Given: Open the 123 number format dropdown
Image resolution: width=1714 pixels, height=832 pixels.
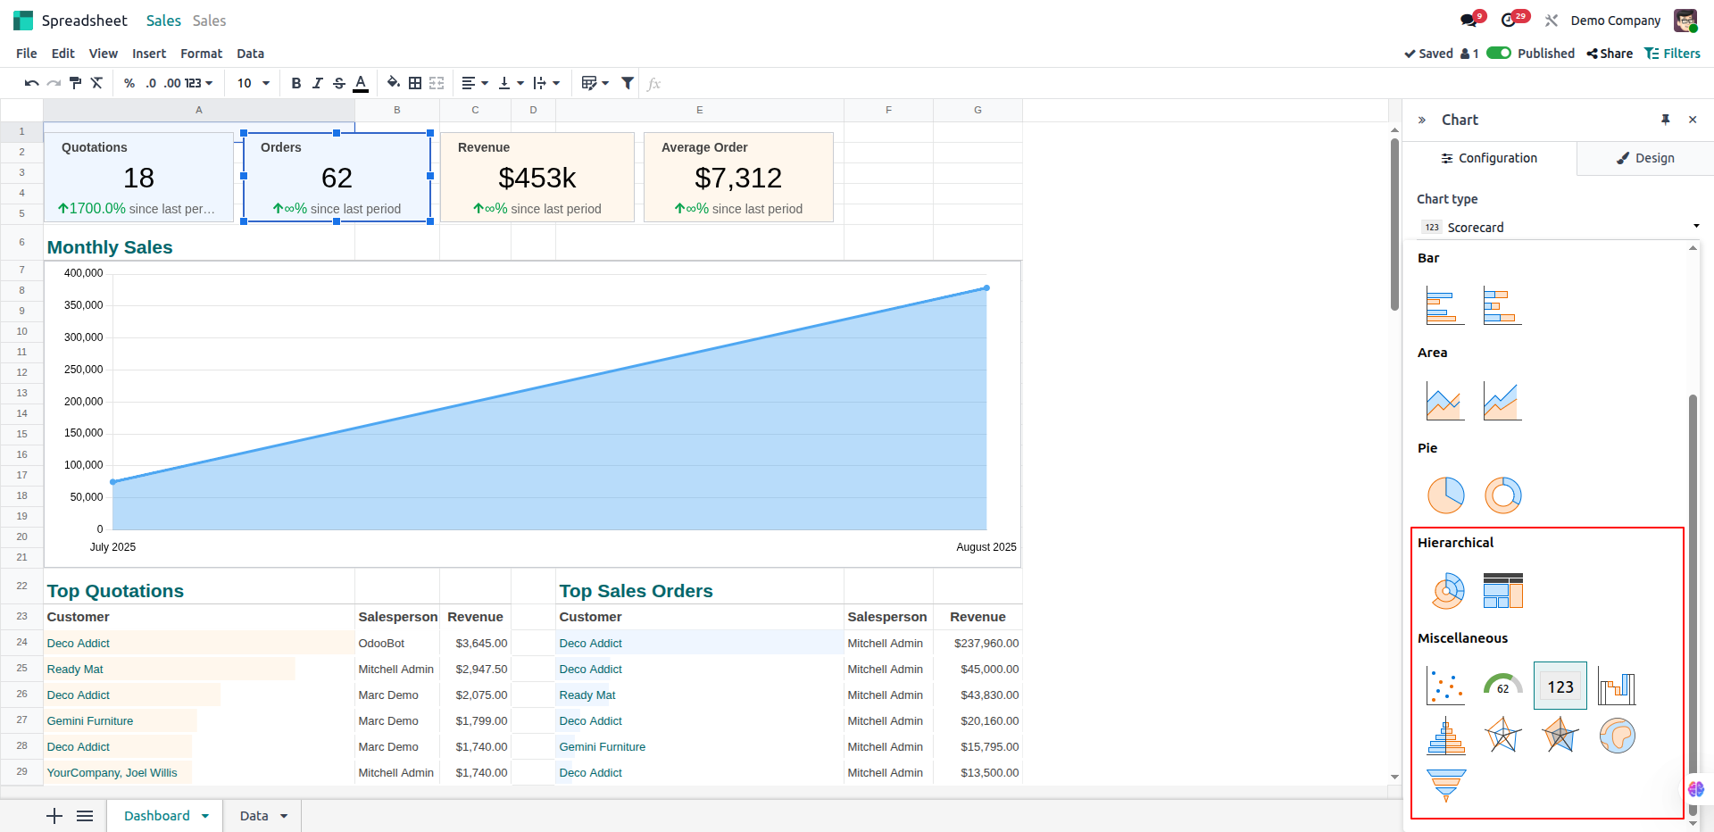Looking at the screenshot, I should (x=199, y=83).
